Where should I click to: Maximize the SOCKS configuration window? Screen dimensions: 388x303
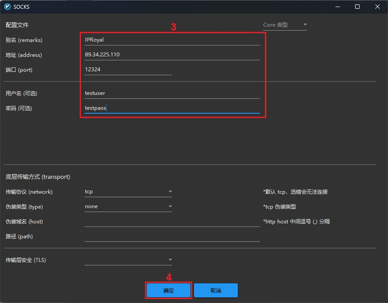point(357,7)
